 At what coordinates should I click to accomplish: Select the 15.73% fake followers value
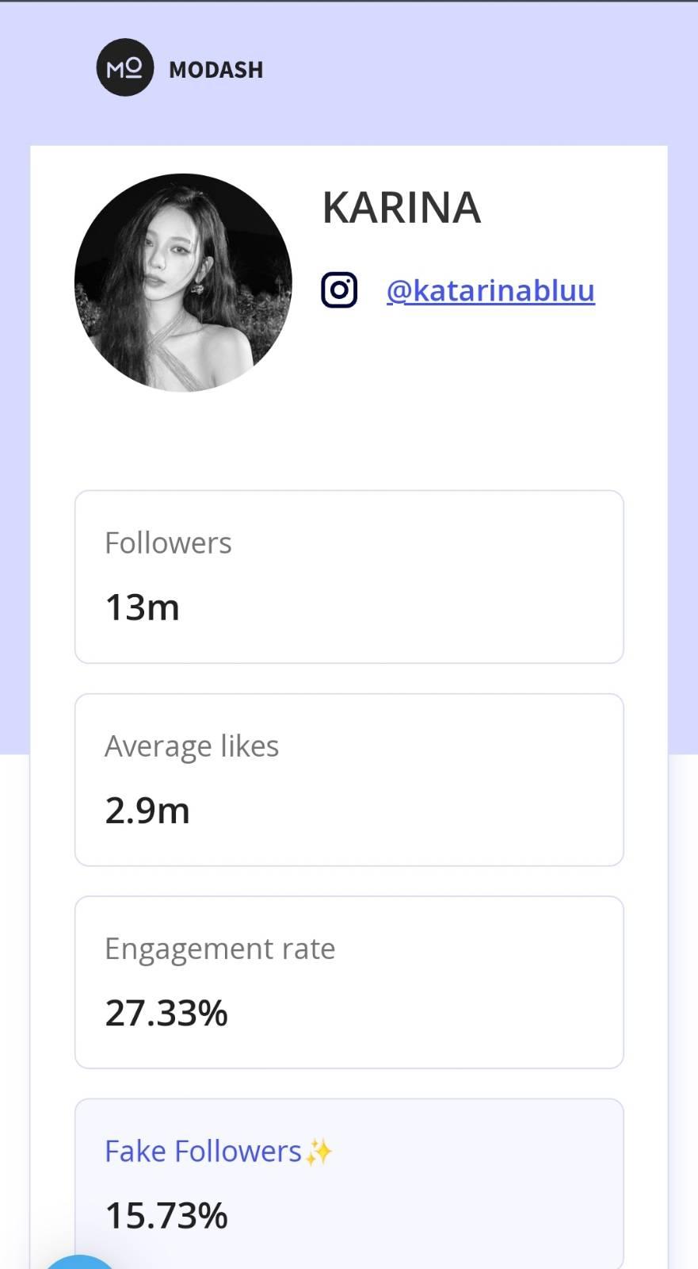(x=166, y=1216)
